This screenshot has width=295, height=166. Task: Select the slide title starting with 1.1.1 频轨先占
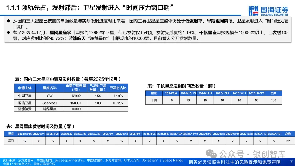click(x=90, y=8)
